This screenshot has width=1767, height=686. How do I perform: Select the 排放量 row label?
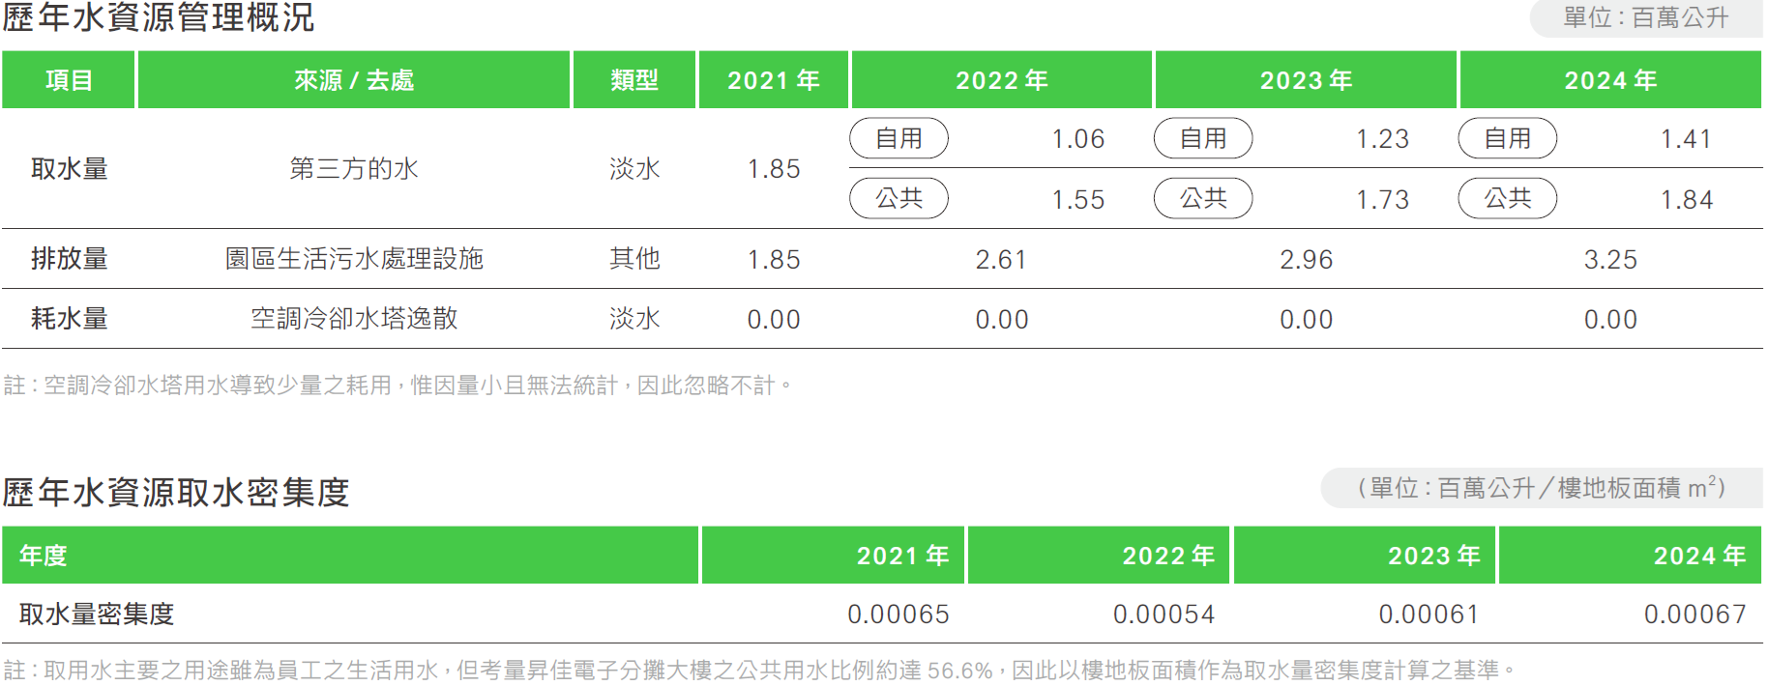(69, 259)
